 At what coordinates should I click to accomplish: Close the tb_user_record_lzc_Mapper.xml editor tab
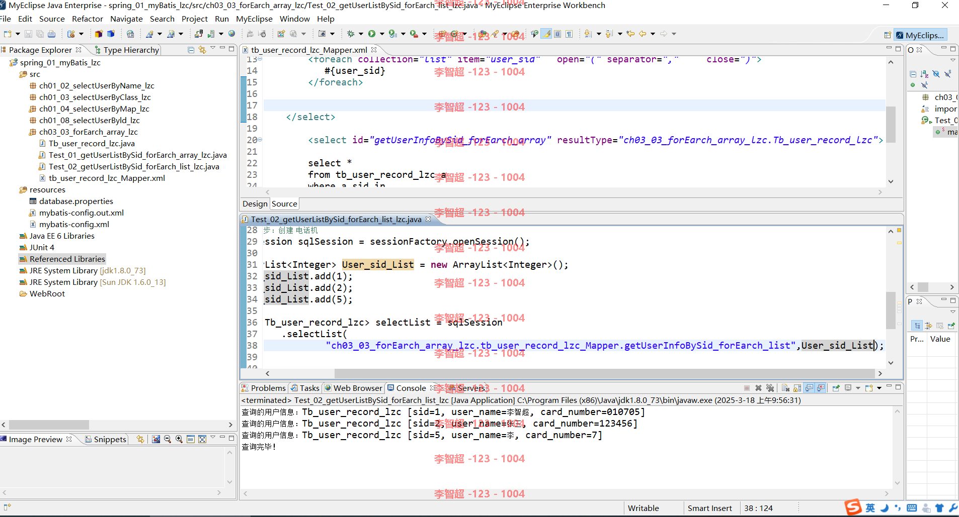pyautogui.click(x=374, y=50)
